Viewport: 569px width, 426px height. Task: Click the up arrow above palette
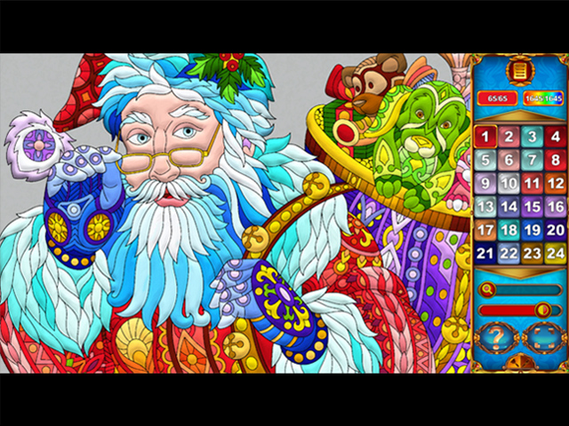pos(519,119)
